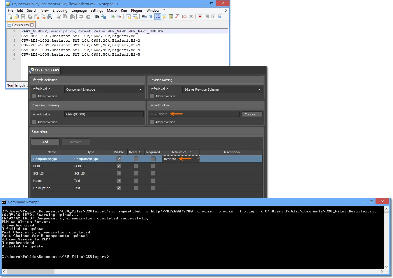Open Find with the binoculars icon
Screen dimensions: 393x278
click(x=97, y=17)
